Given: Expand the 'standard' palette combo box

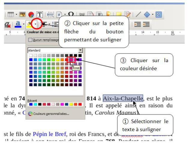Looking at the screenshot, I should pyautogui.click(x=80, y=50).
